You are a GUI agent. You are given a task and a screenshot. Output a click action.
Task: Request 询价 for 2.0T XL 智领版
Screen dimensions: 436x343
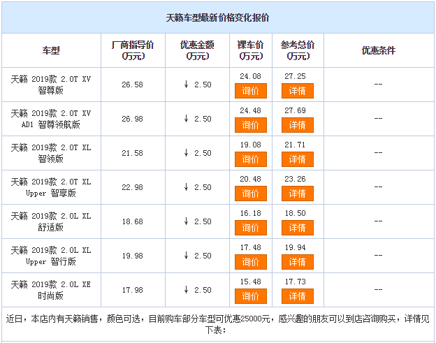pyautogui.click(x=251, y=159)
